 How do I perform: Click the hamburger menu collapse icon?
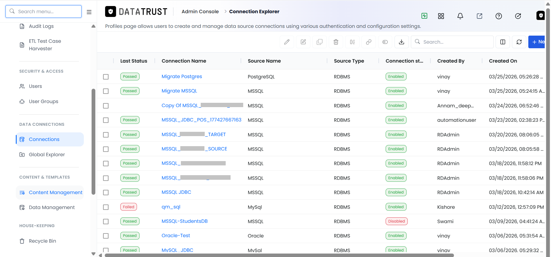click(x=89, y=12)
